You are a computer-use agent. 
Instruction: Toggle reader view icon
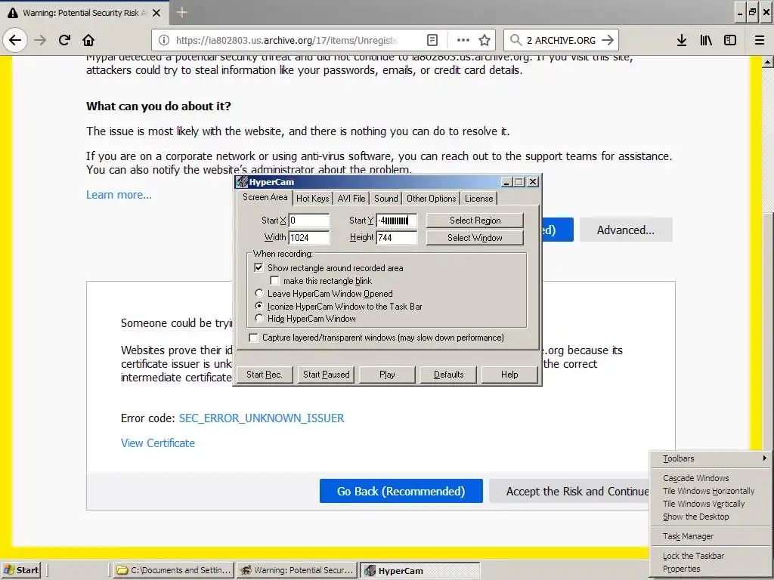pos(432,41)
